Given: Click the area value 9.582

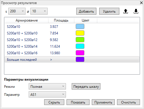Looking at the screenshot, I should click(54, 40).
